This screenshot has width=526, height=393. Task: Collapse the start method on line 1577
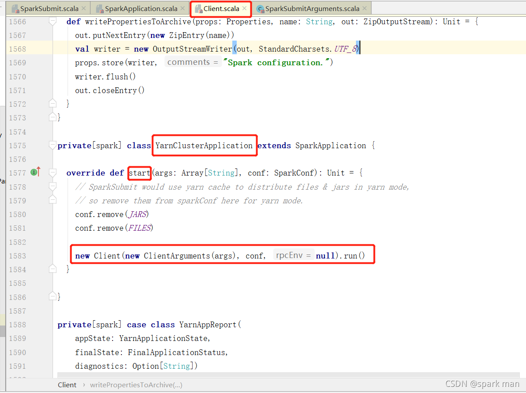[x=53, y=173]
